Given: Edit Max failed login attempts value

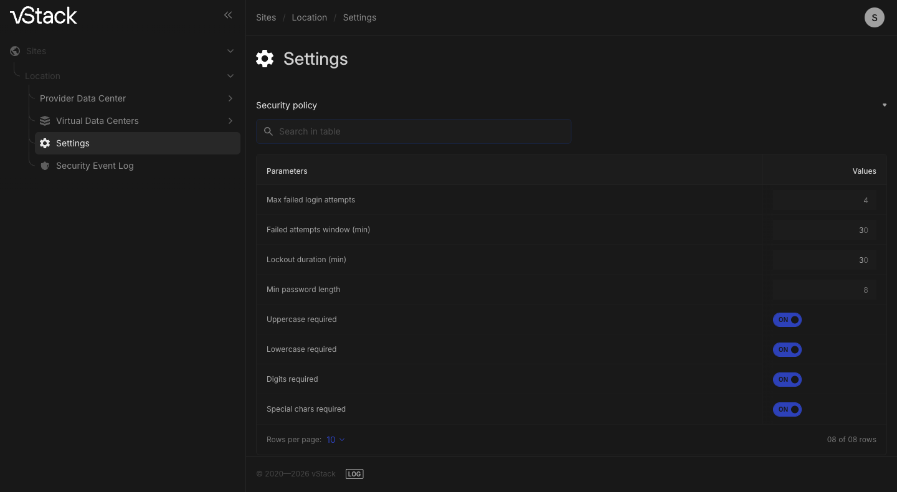Looking at the screenshot, I should (825, 200).
